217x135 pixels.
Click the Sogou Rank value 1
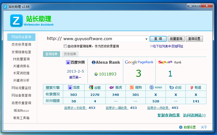coord(170,74)
